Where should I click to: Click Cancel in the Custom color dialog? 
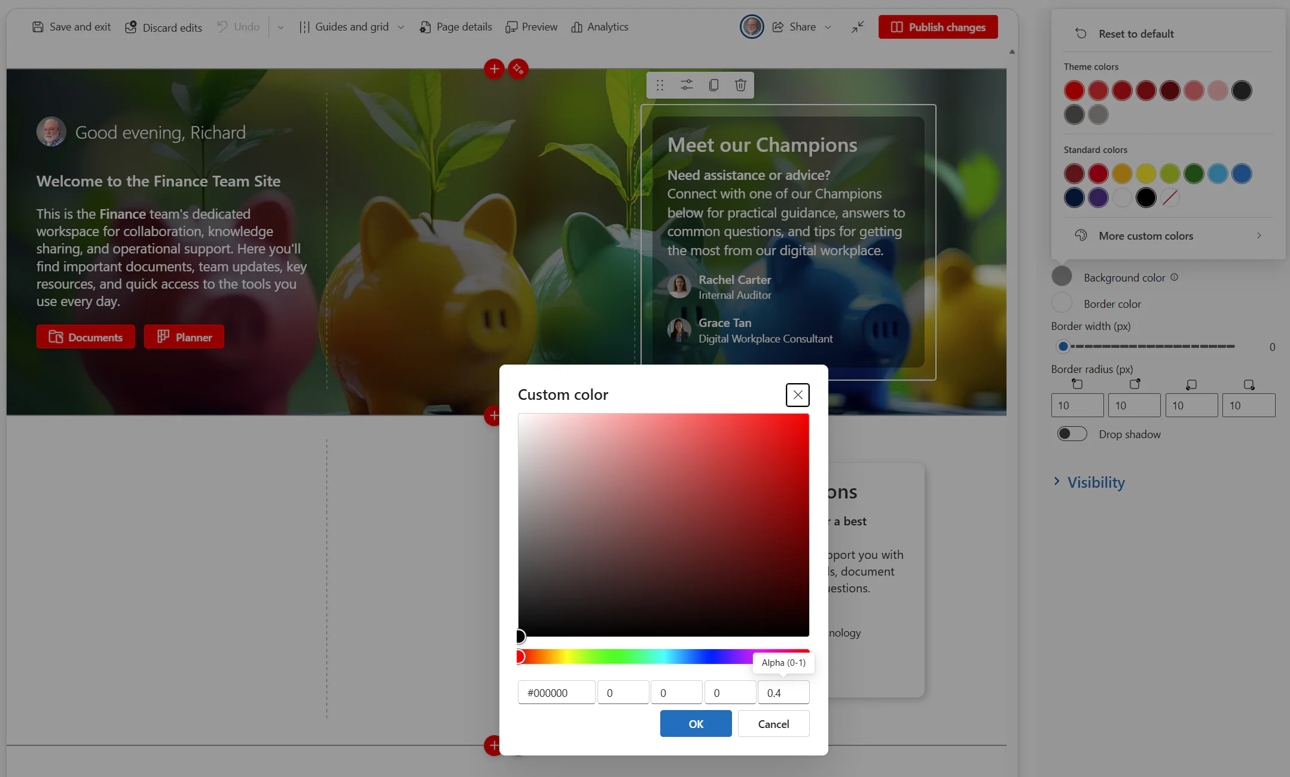(x=774, y=724)
